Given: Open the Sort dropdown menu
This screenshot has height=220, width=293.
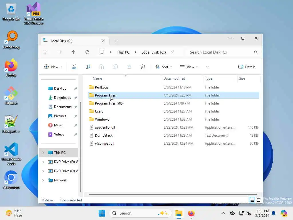Looking at the screenshot, I should (x=163, y=67).
